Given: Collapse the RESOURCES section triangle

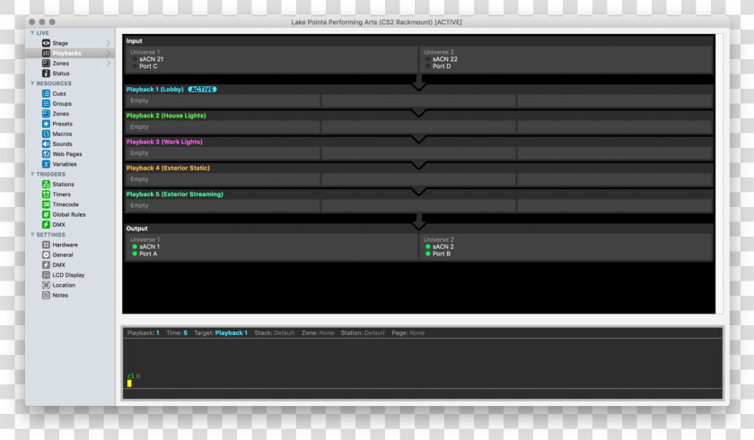Looking at the screenshot, I should (x=32, y=83).
